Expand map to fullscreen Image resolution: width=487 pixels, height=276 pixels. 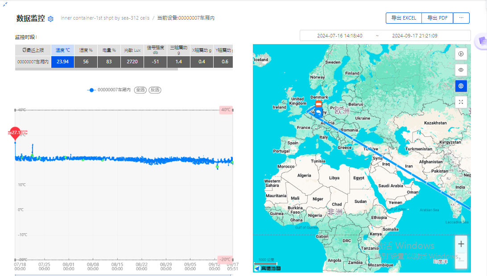click(x=461, y=102)
